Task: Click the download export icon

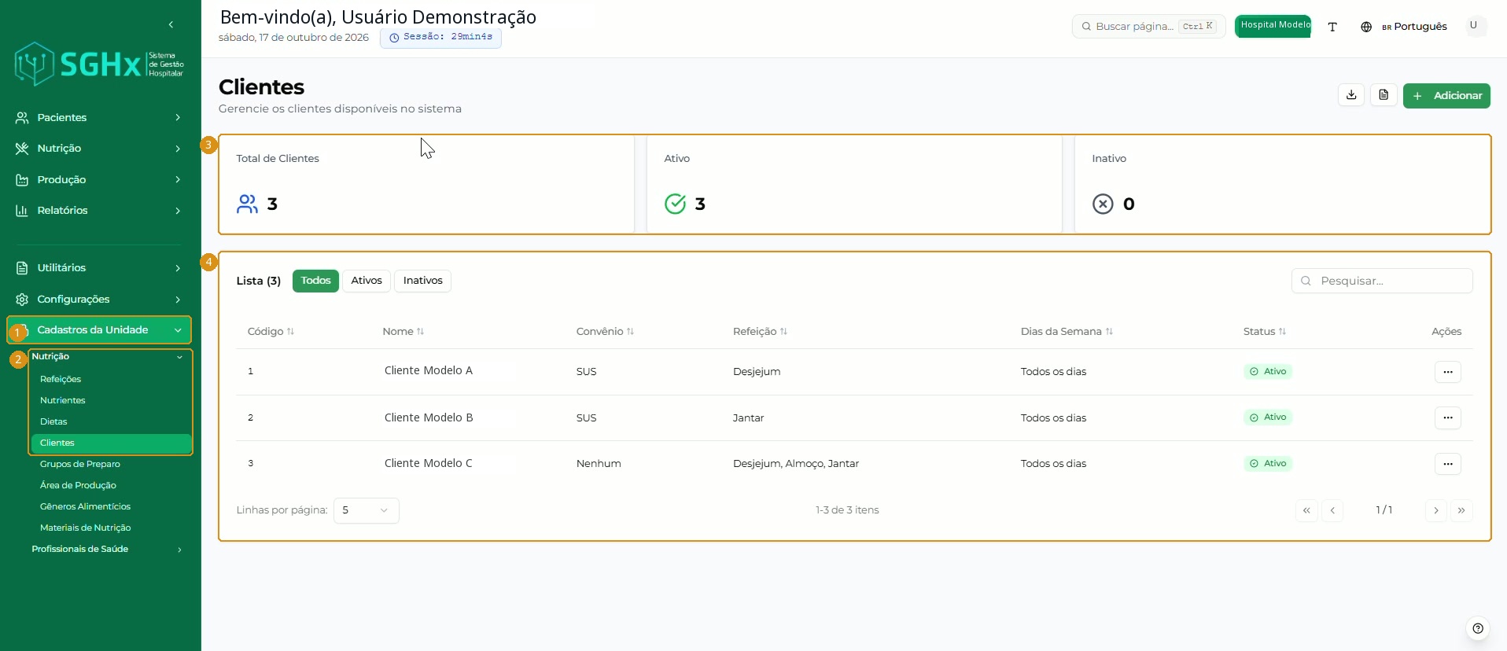Action: (x=1351, y=95)
